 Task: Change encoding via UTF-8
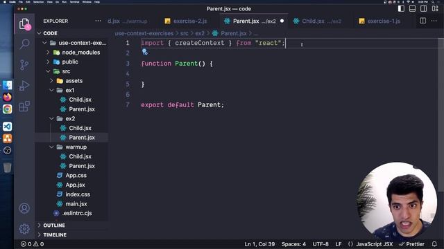[x=321, y=244]
